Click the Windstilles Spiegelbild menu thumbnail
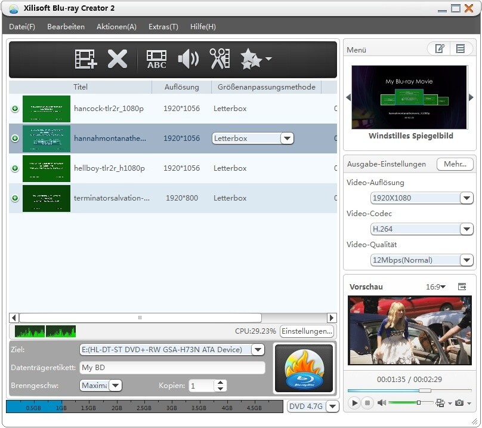Screen dimensions: 482x428 tap(409, 97)
